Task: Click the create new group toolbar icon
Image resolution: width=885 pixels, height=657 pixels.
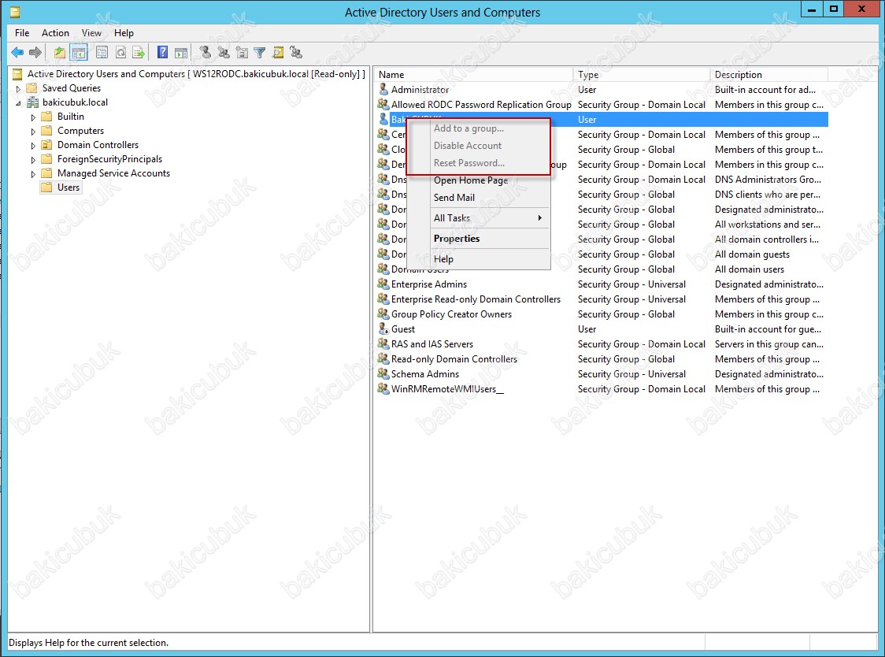Action: point(224,53)
